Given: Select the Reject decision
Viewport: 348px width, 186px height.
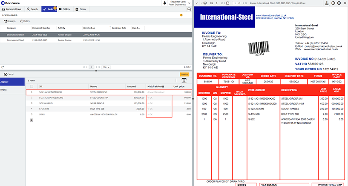Looking at the screenshot, I should 12,89.
